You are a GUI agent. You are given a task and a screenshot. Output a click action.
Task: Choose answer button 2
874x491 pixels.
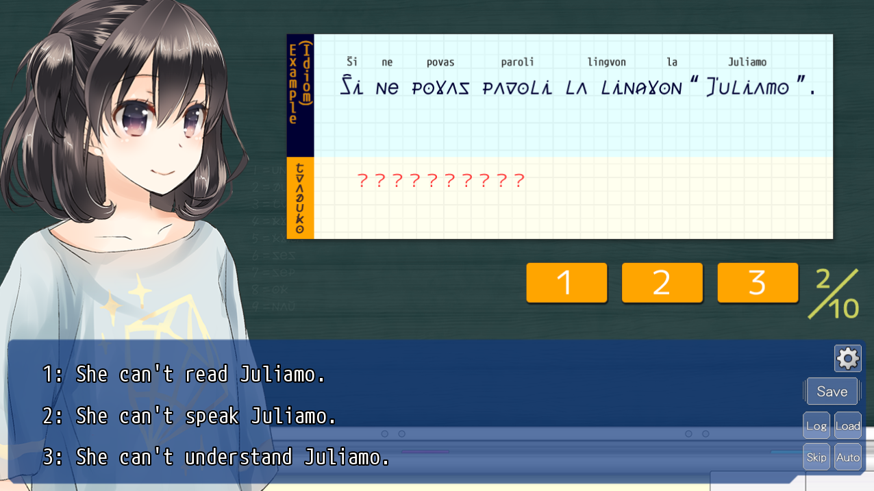tap(662, 282)
